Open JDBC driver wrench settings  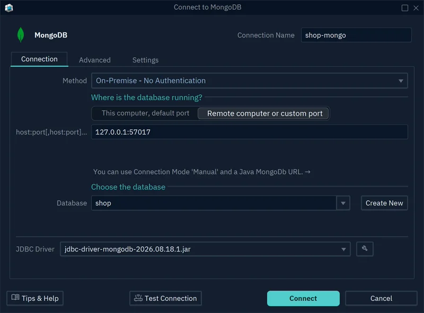tap(365, 249)
